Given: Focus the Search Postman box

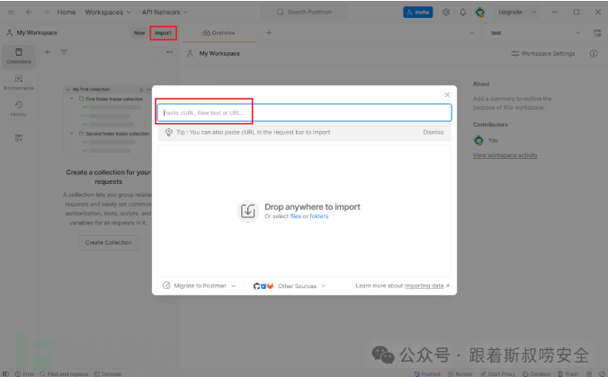Looking at the screenshot, I should (x=304, y=13).
